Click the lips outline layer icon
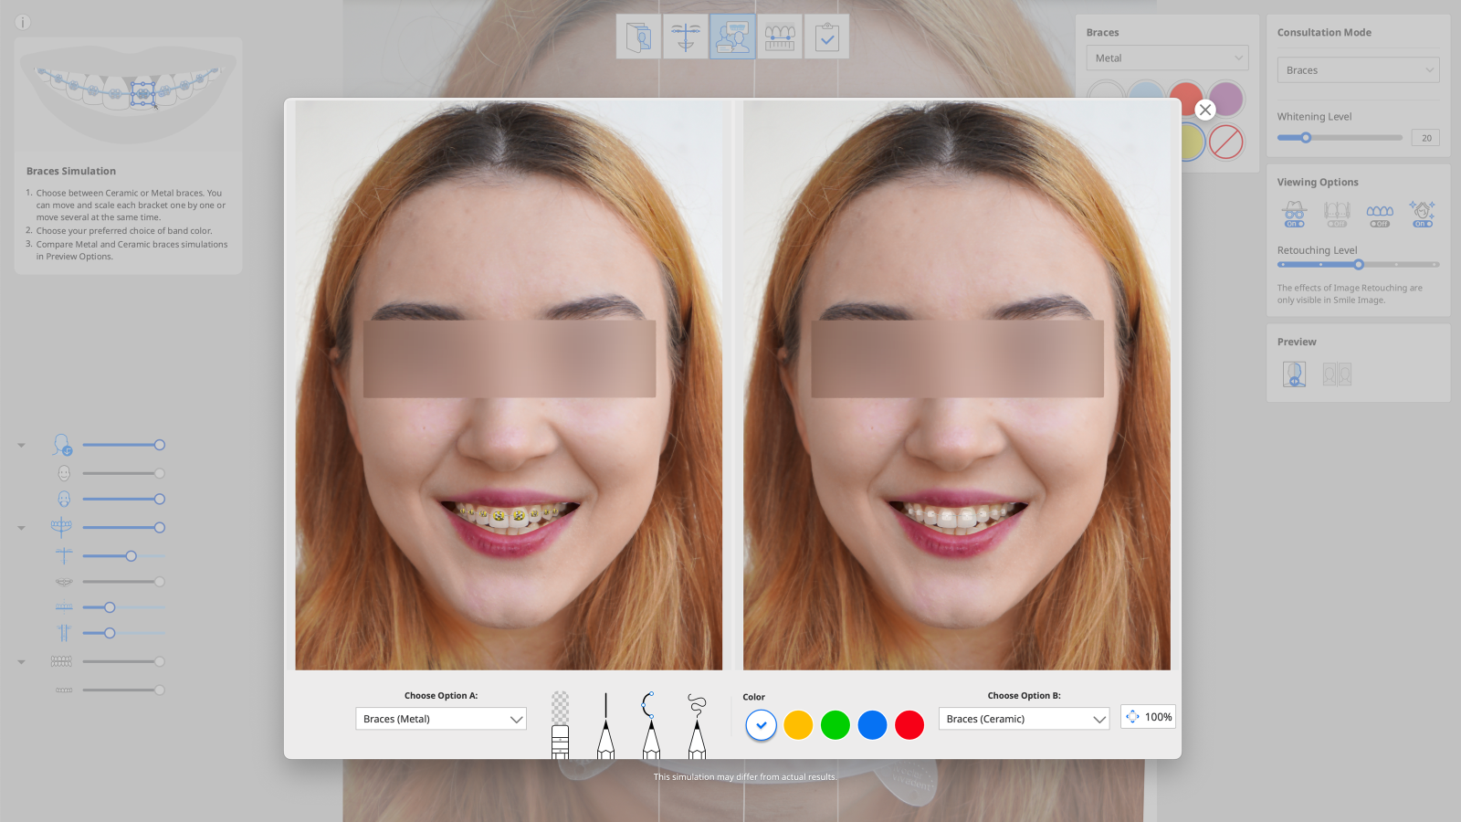The width and height of the screenshot is (1461, 822). tap(64, 581)
